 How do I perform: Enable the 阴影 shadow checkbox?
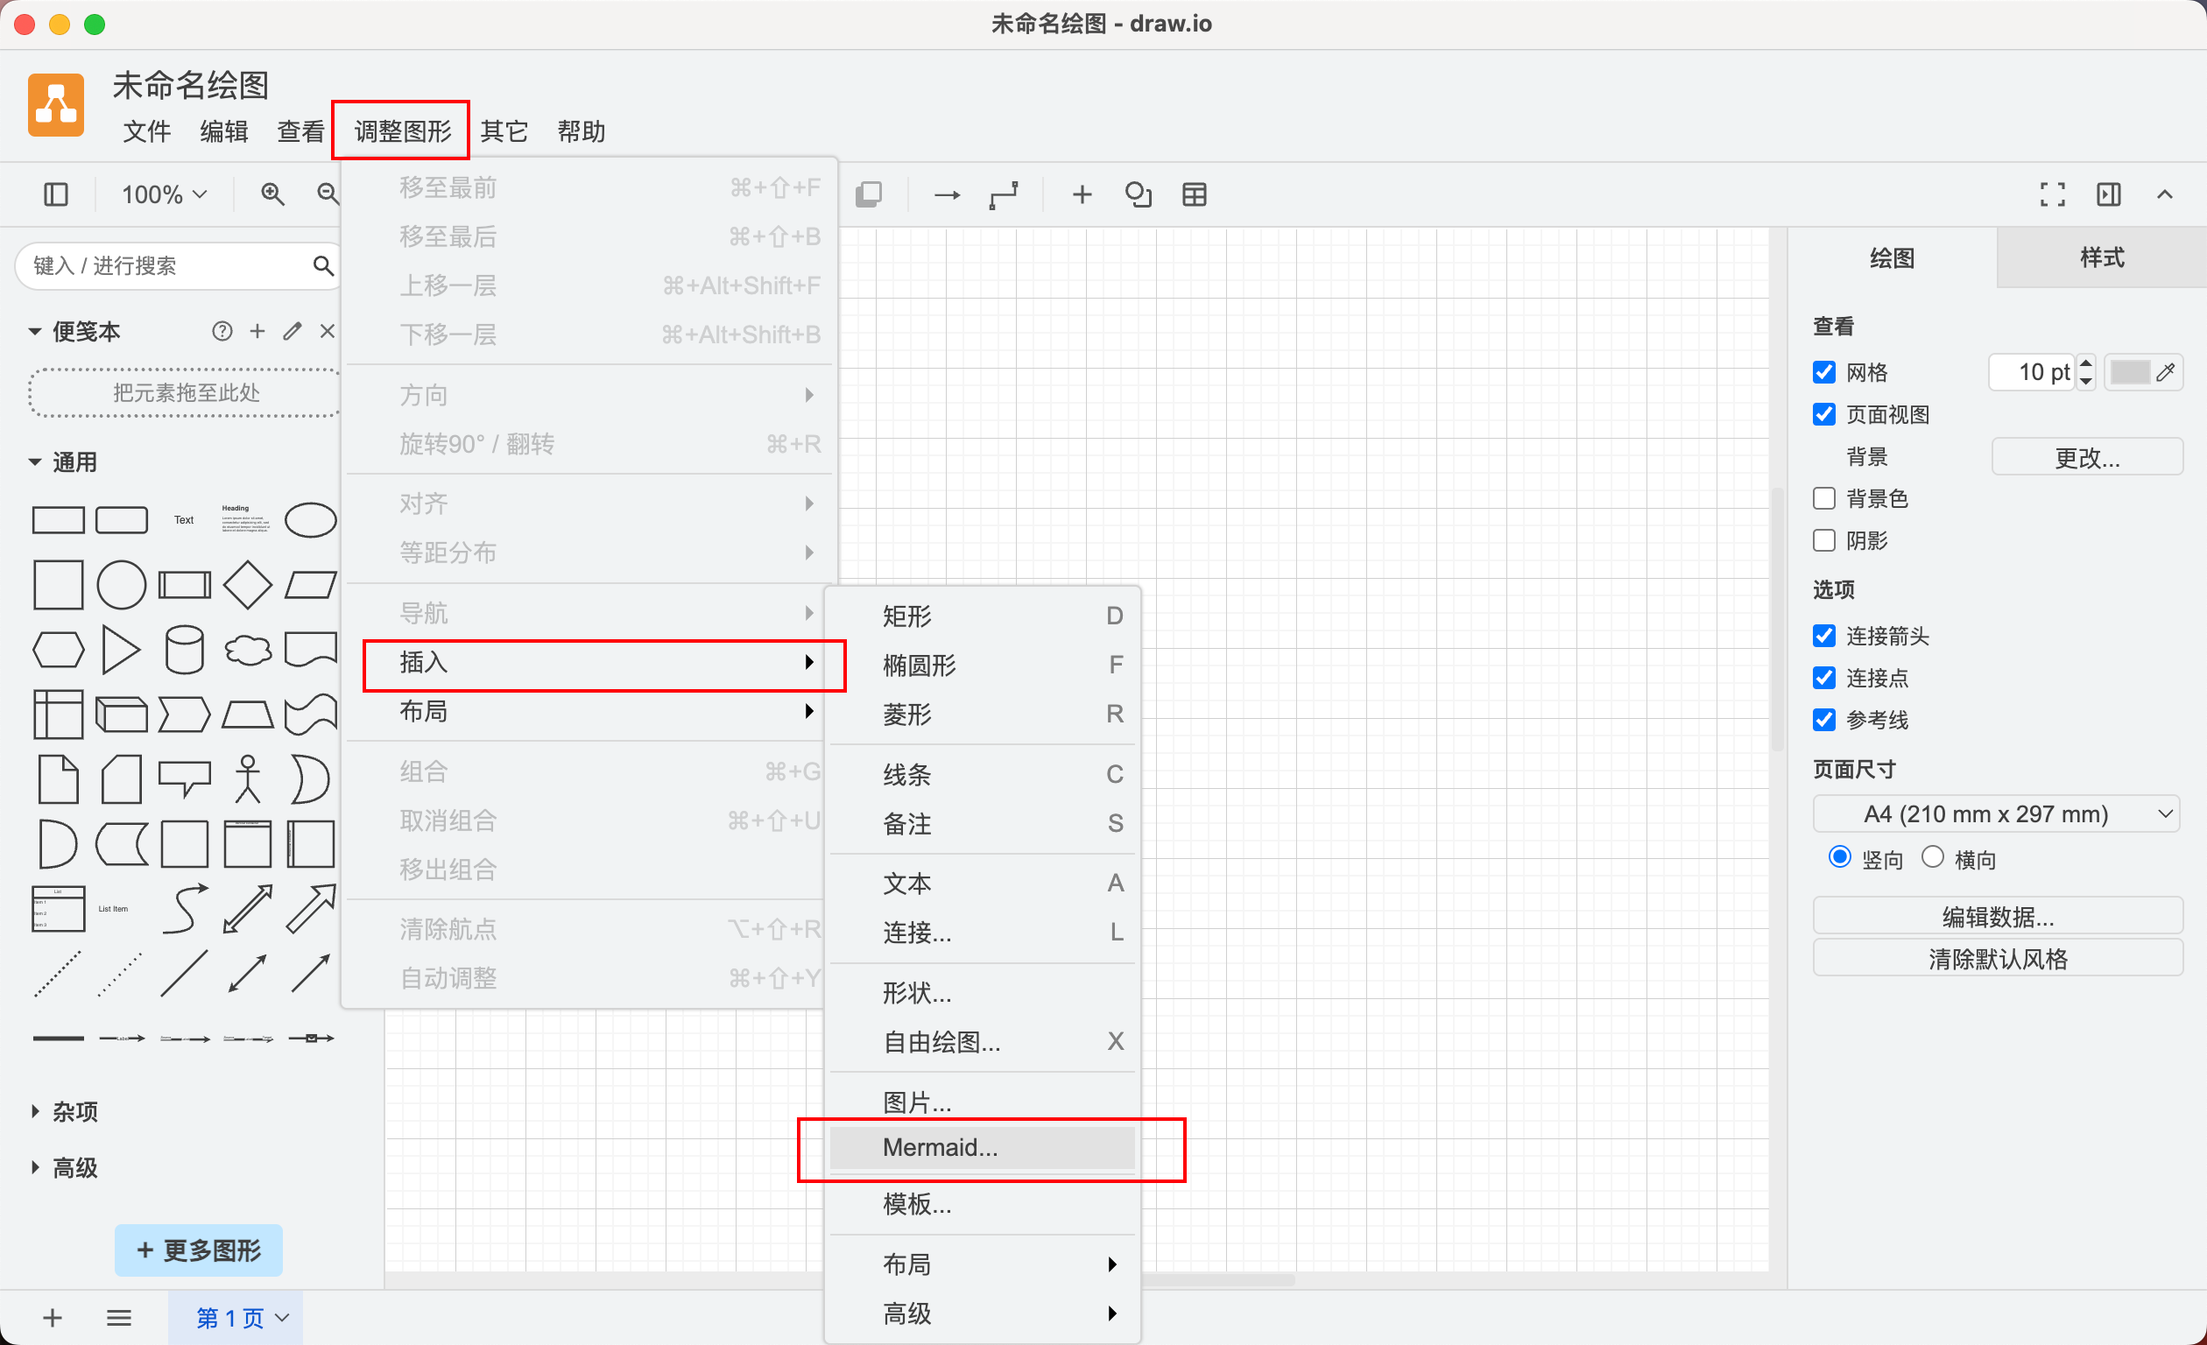[x=1823, y=540]
